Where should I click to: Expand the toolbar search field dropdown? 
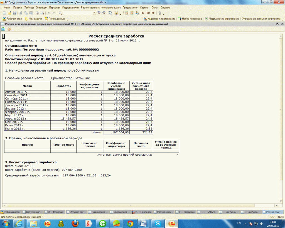[94, 13]
